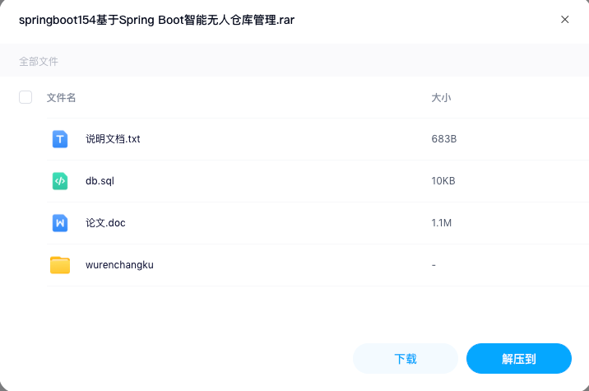
Task: Select the 论文.doc file name
Action: (x=105, y=223)
